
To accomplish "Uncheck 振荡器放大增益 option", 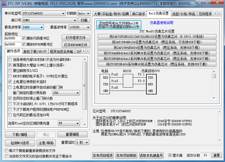I will click(x=10, y=65).
